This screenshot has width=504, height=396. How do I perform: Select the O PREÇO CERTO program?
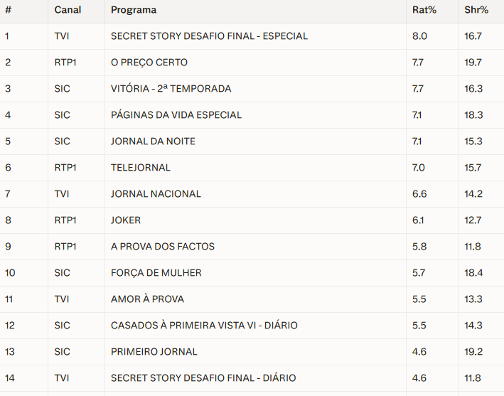coord(149,63)
